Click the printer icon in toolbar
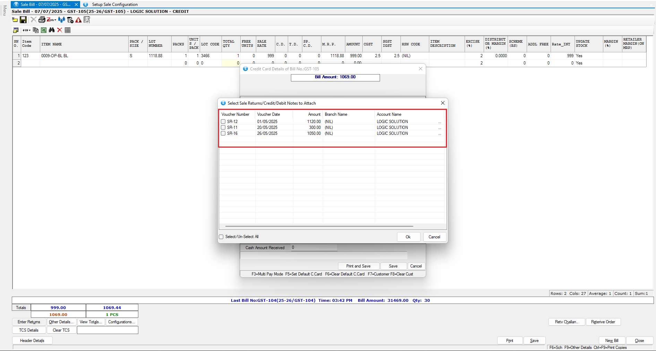The height and width of the screenshot is (351, 656). click(x=42, y=20)
